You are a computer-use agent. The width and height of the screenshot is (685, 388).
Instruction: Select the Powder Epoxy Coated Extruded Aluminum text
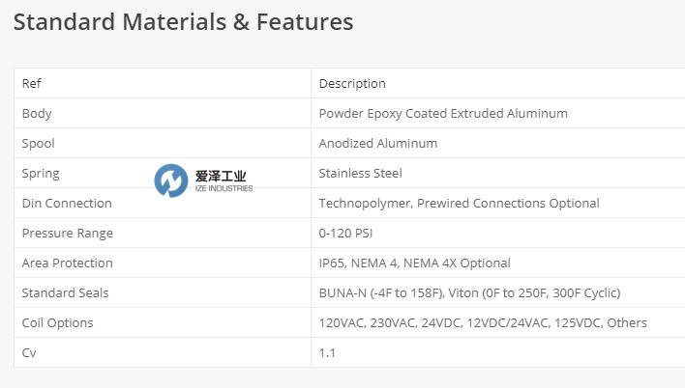coord(443,114)
